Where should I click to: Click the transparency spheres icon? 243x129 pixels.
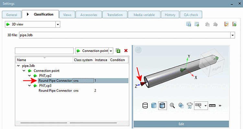point(181,106)
